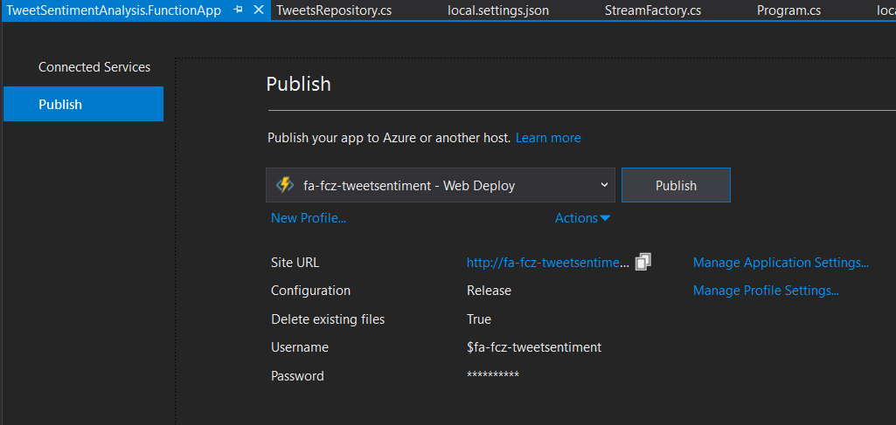
Task: Click the Configuration label
Action: (x=310, y=291)
